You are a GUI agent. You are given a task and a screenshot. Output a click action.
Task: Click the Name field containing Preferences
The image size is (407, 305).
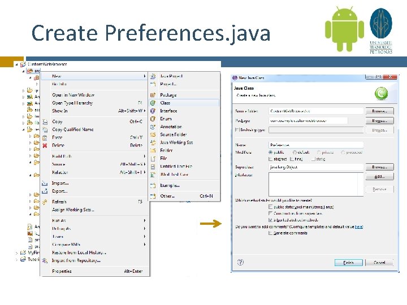pos(316,145)
